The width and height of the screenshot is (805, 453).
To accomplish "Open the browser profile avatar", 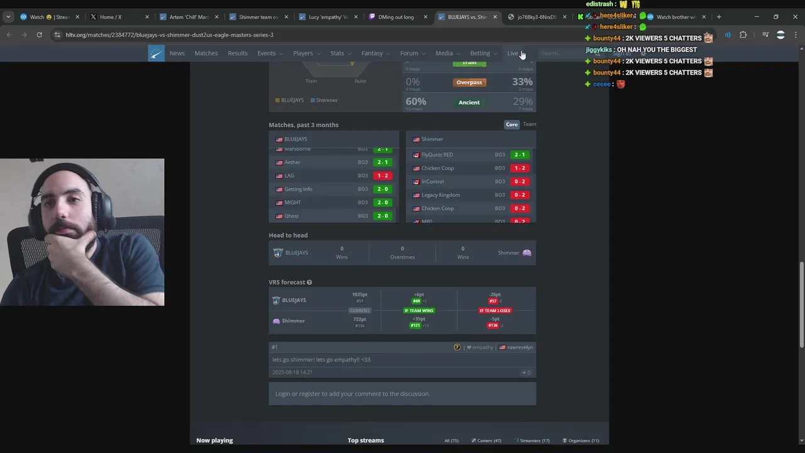I will pyautogui.click(x=780, y=35).
